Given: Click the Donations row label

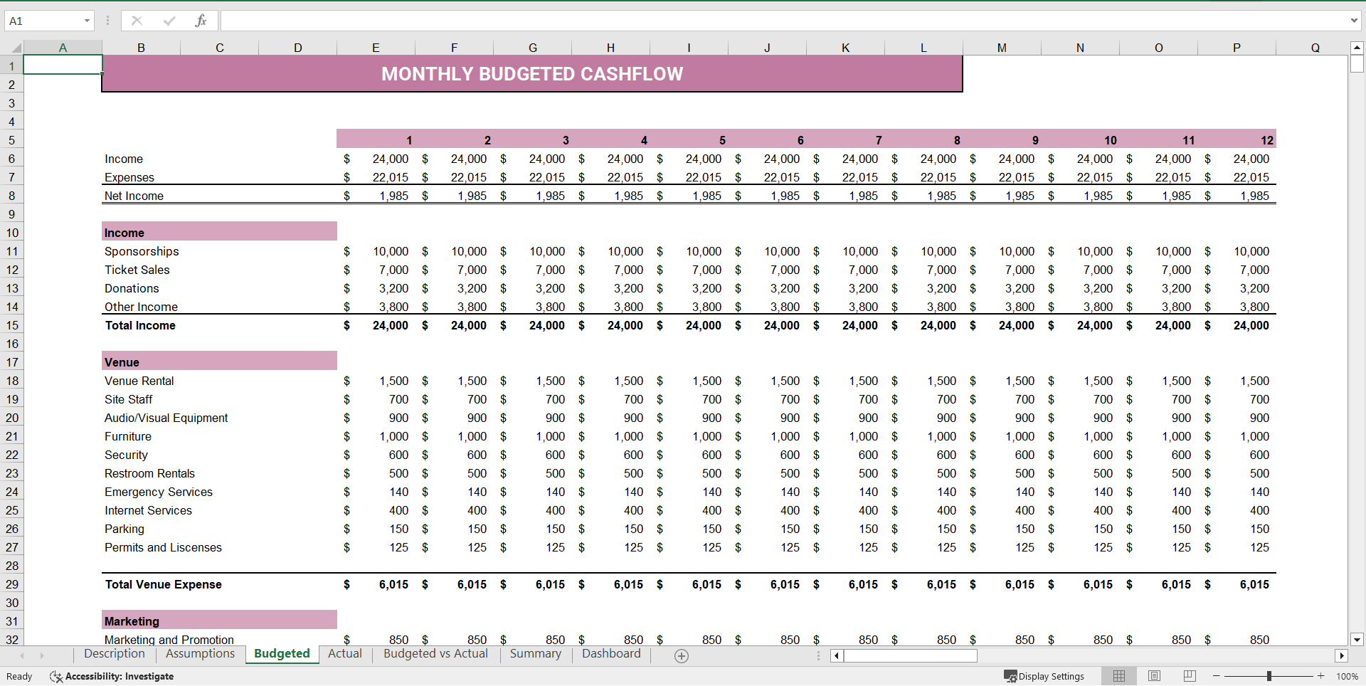Looking at the screenshot, I should coord(132,288).
